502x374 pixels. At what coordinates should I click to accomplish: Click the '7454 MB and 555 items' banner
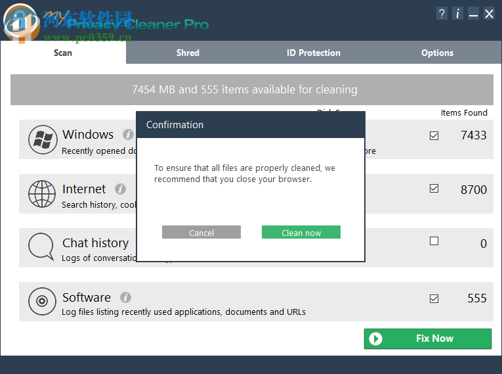pyautogui.click(x=251, y=89)
